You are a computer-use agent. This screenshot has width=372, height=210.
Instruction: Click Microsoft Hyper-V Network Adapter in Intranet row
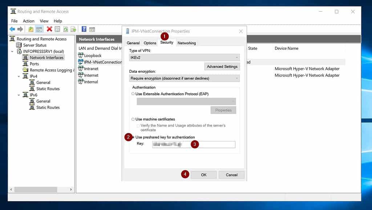307,69
